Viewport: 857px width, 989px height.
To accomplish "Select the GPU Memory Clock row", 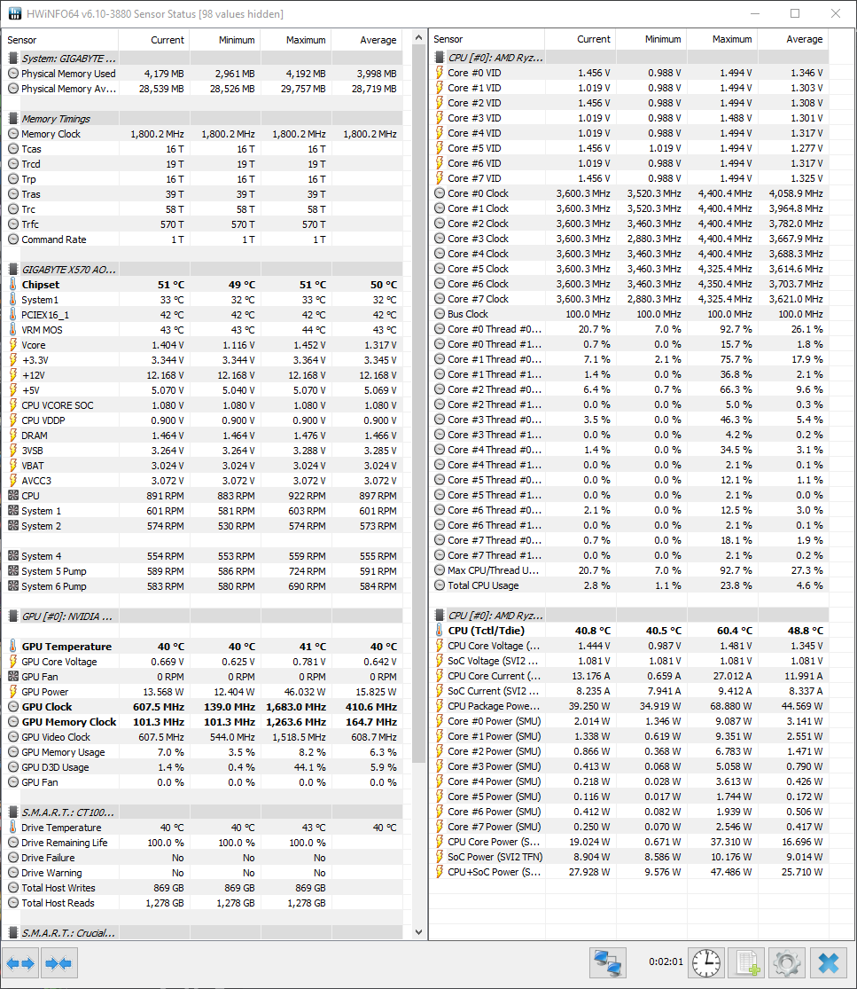I will click(202, 721).
